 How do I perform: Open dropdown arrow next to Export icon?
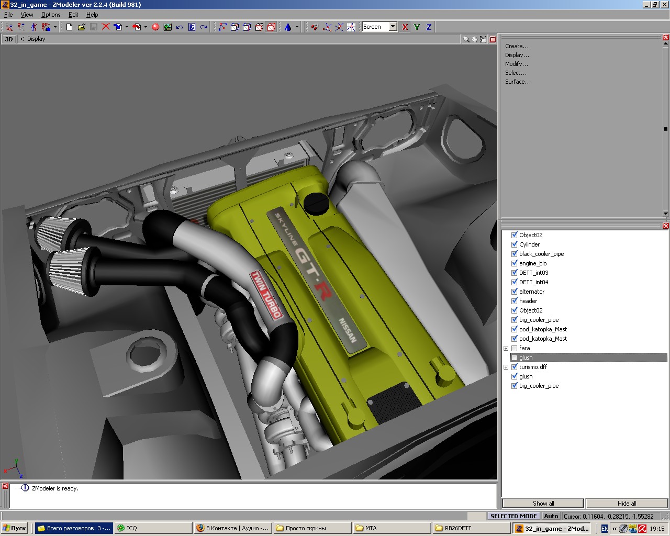[x=146, y=27]
